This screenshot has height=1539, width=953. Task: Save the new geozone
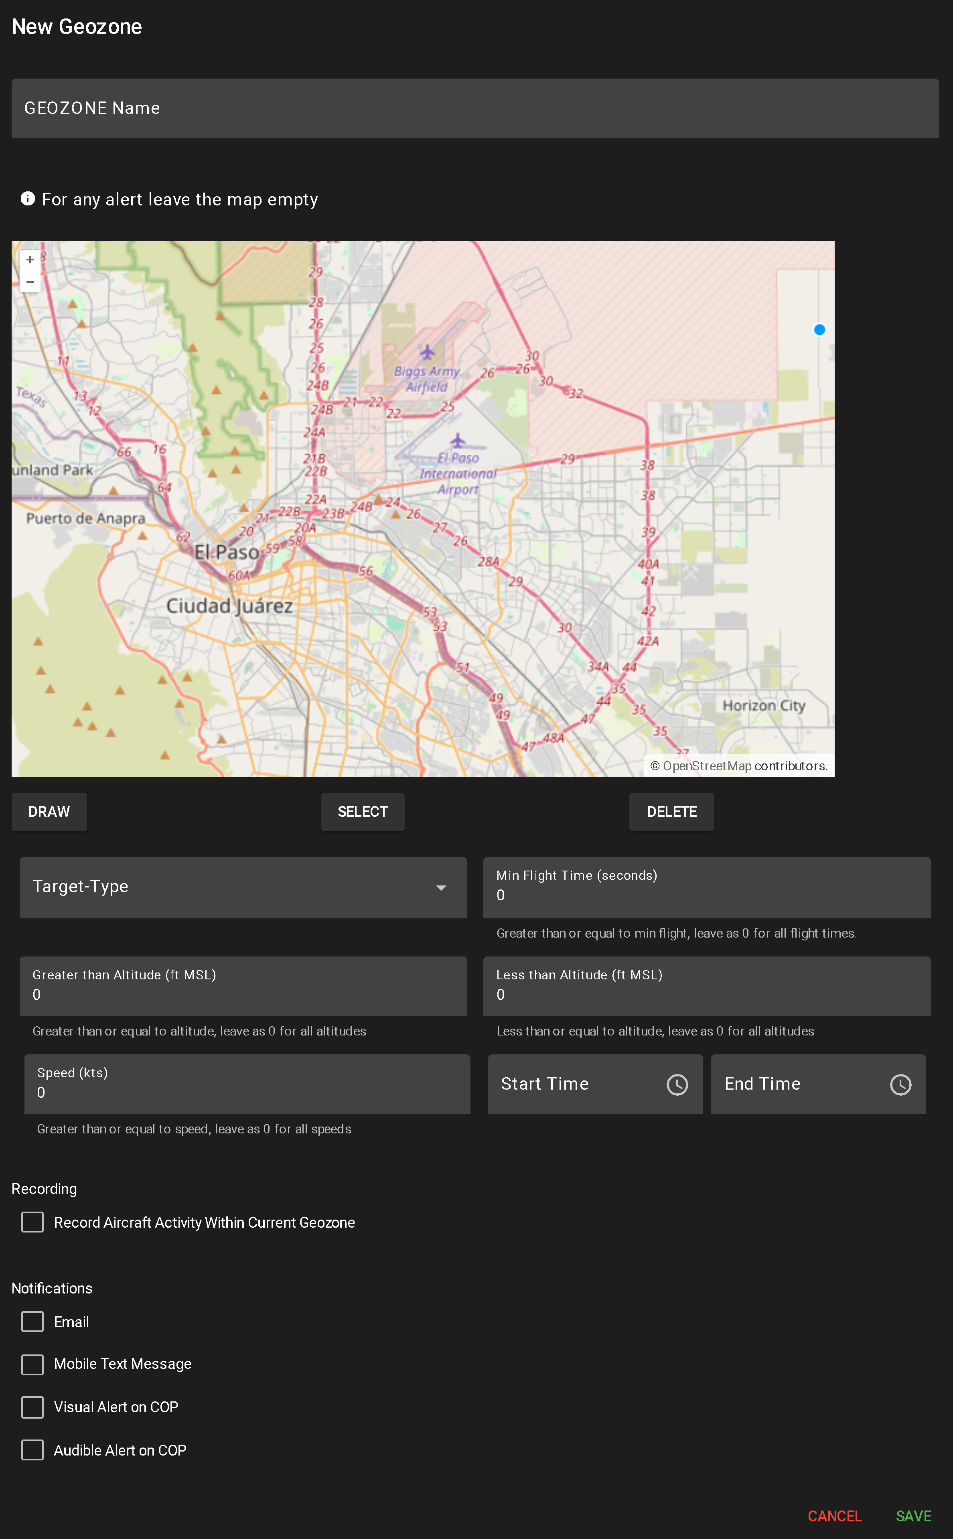coord(913,1516)
